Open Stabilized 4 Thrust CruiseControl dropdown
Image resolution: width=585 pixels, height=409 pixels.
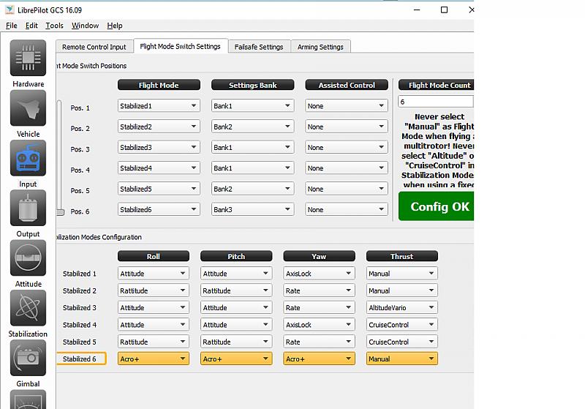coord(401,325)
